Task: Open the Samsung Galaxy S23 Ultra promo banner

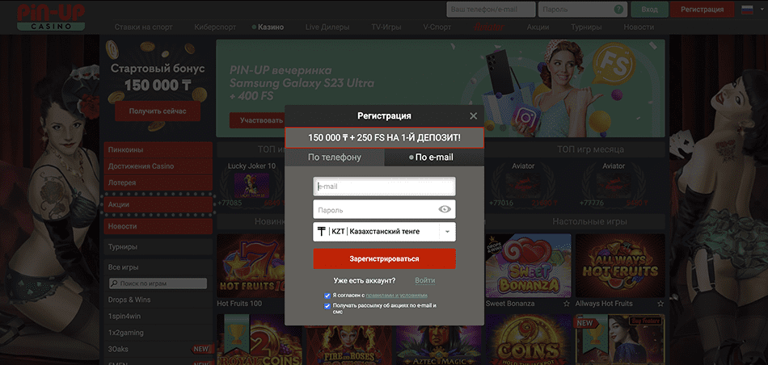Action: [x=441, y=88]
